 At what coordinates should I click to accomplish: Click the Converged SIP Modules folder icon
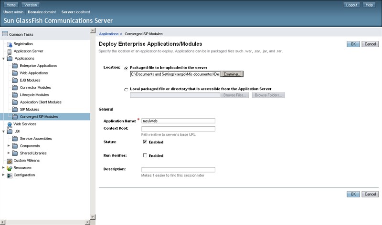click(15, 117)
